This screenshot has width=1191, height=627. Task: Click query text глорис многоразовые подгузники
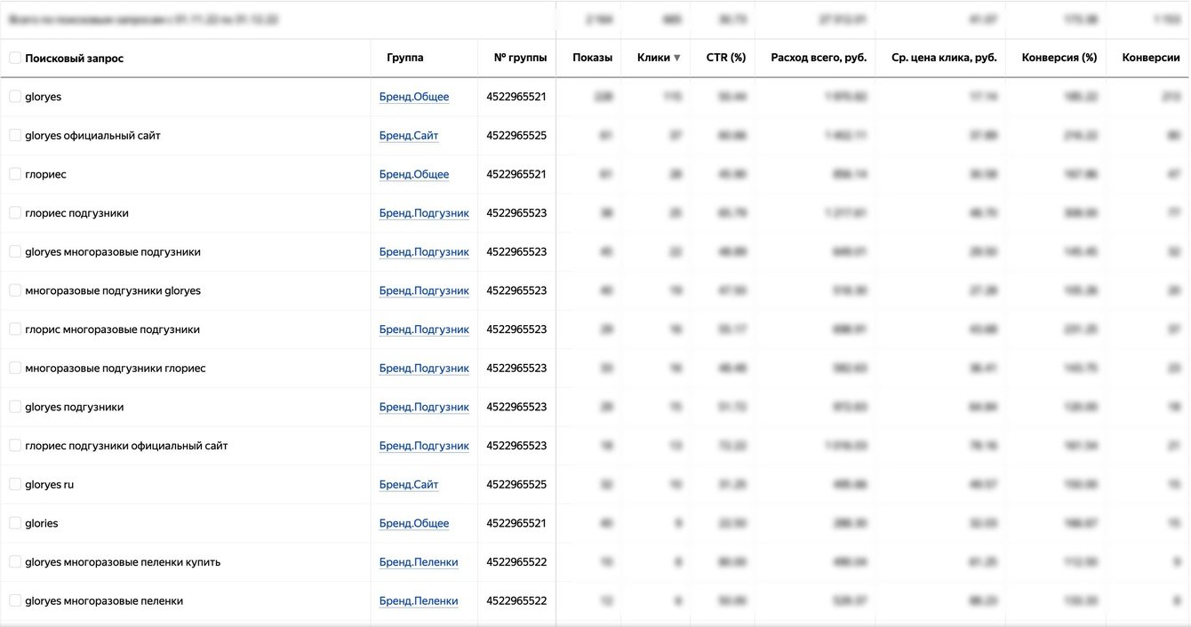tap(112, 329)
